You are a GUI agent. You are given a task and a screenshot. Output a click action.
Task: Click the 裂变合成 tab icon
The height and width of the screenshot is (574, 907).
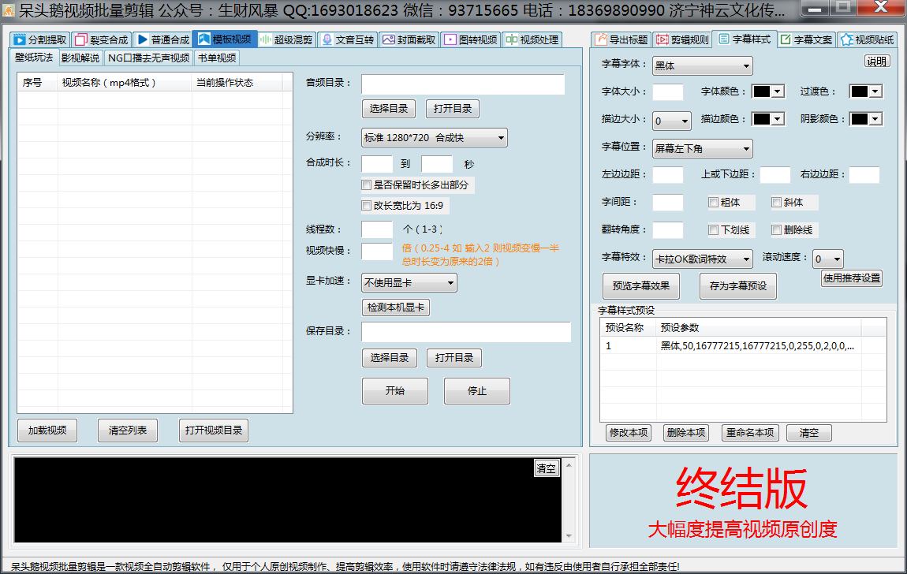point(81,39)
